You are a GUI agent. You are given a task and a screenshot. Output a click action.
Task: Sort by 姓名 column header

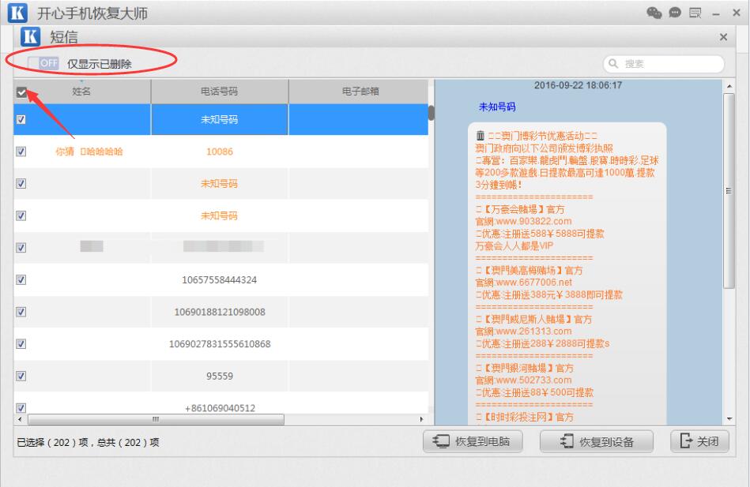[81, 92]
